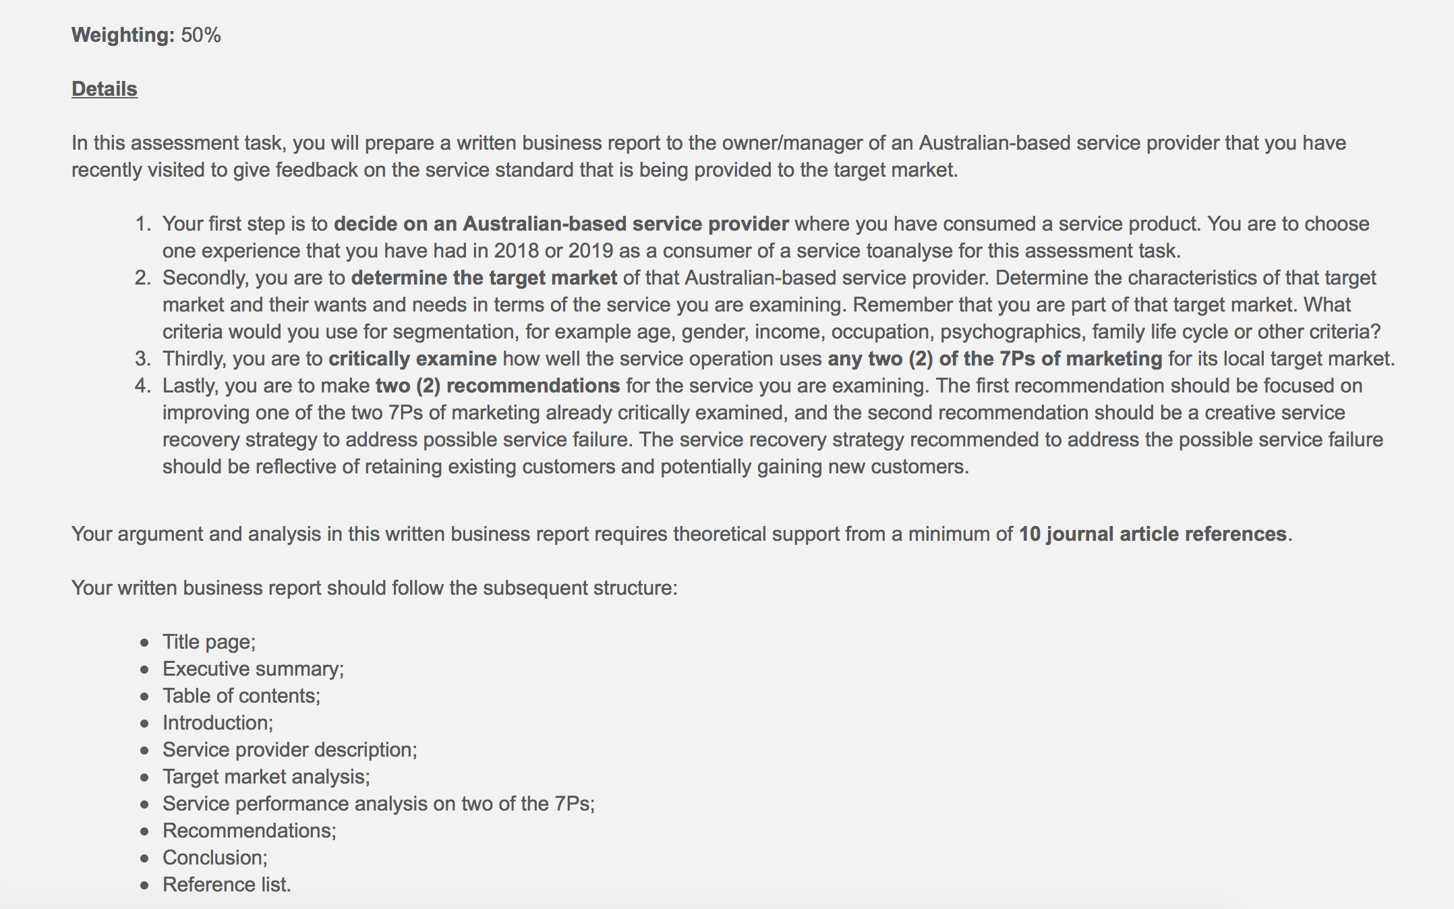The height and width of the screenshot is (909, 1454).
Task: Click the 'Conclusion;' bullet item
Action: point(215,858)
